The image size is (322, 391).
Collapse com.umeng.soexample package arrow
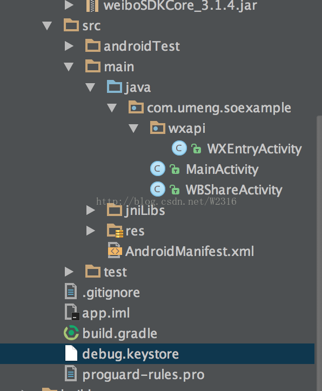112,107
